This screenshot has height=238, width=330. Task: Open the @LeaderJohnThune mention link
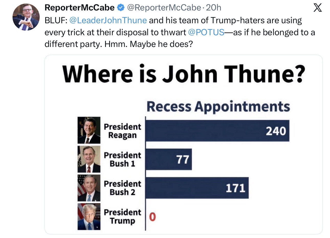(x=108, y=20)
